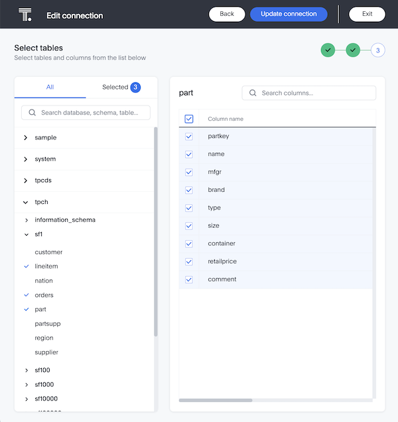The width and height of the screenshot is (398, 422).
Task: Switch to the All tab
Action: pos(50,87)
